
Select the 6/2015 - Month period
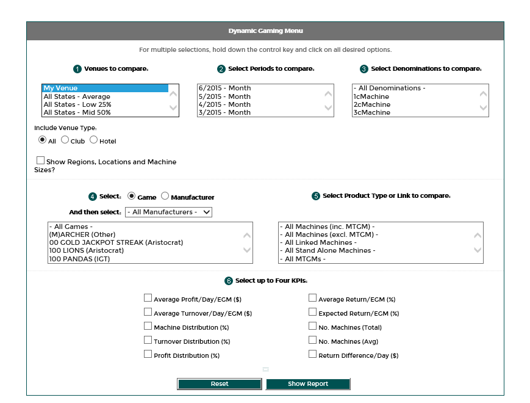[x=260, y=88]
